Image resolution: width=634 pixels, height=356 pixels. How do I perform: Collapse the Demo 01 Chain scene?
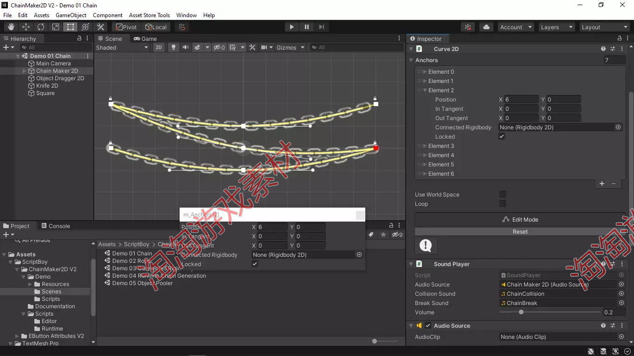tap(18, 56)
